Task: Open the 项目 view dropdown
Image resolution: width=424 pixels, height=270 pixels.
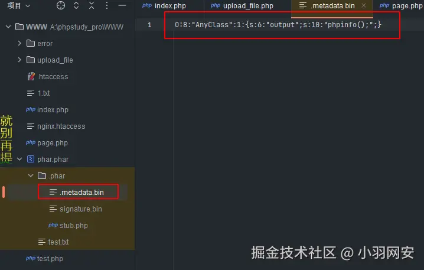Action: pos(19,6)
